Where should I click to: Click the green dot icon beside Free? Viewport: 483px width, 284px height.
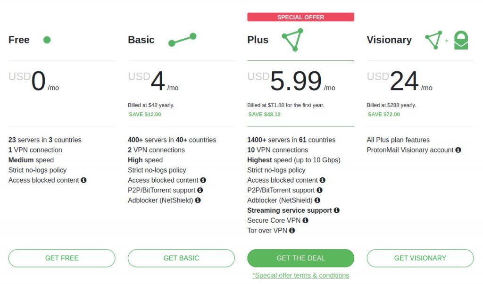(x=47, y=40)
